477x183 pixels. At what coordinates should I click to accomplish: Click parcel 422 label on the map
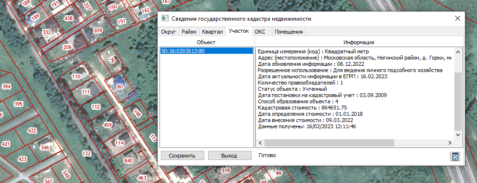[x=31, y=131]
